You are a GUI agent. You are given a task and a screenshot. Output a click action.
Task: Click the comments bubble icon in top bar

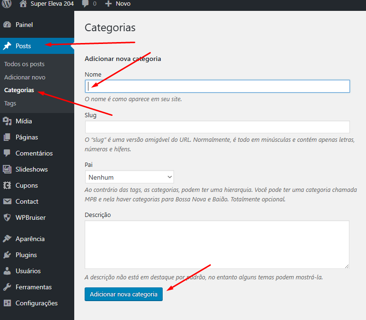pos(85,4)
